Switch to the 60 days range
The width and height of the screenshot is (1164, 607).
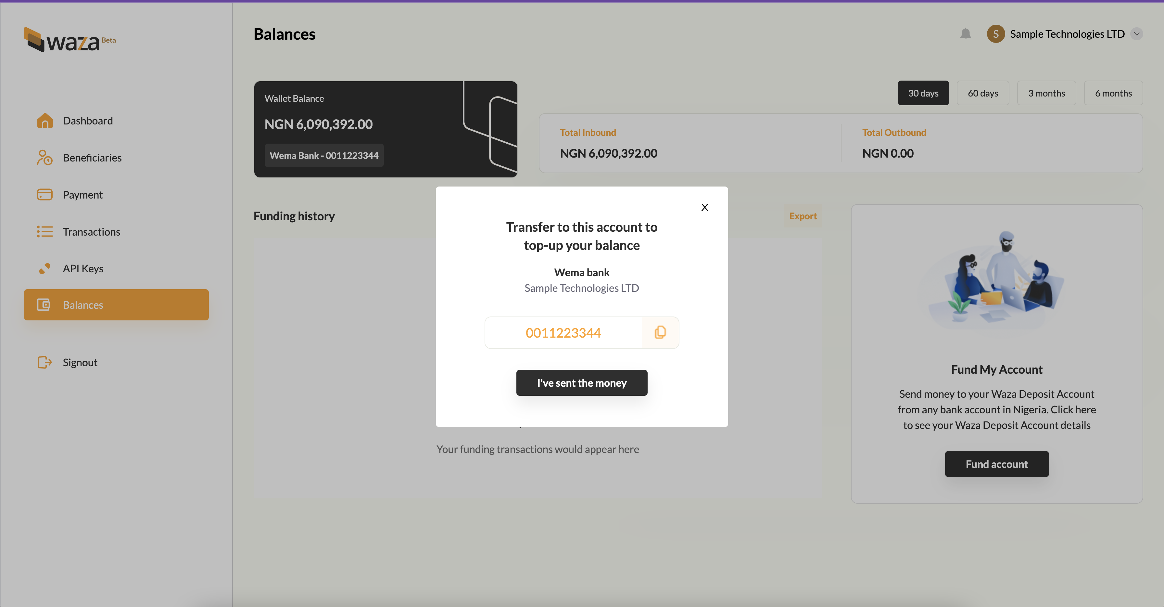(x=982, y=93)
